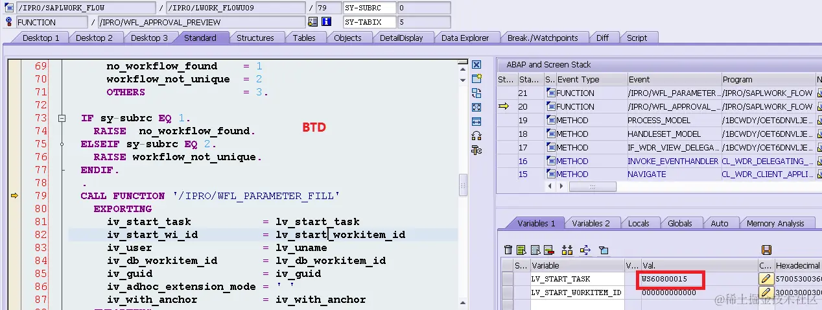This screenshot has height=310, width=822.
Task: Click left arrow of stack horizontal scrollbar
Action: 551,186
